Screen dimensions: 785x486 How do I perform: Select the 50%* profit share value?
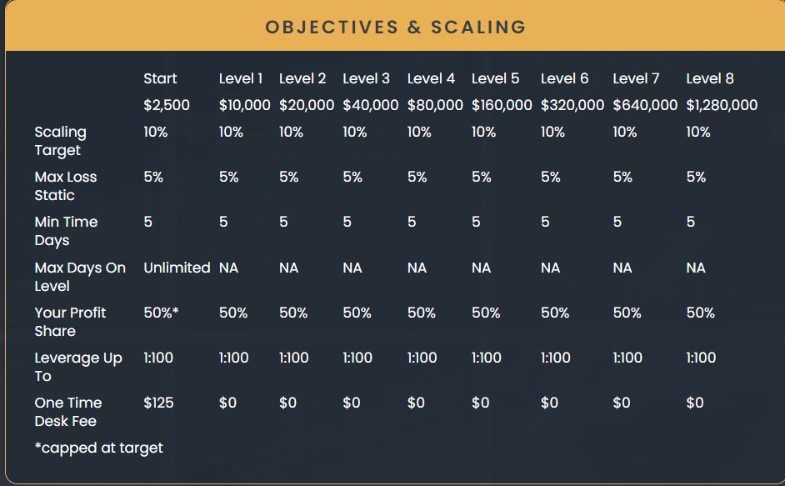162,313
